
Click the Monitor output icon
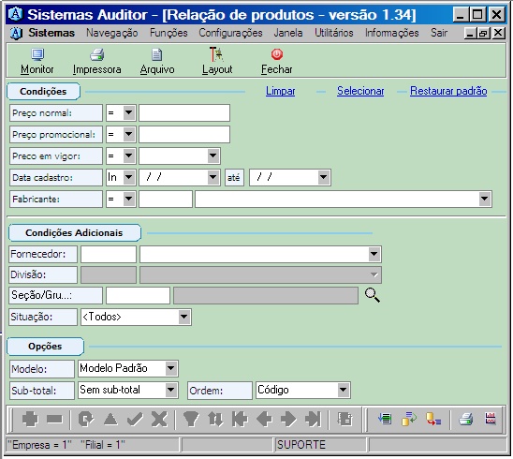point(37,54)
